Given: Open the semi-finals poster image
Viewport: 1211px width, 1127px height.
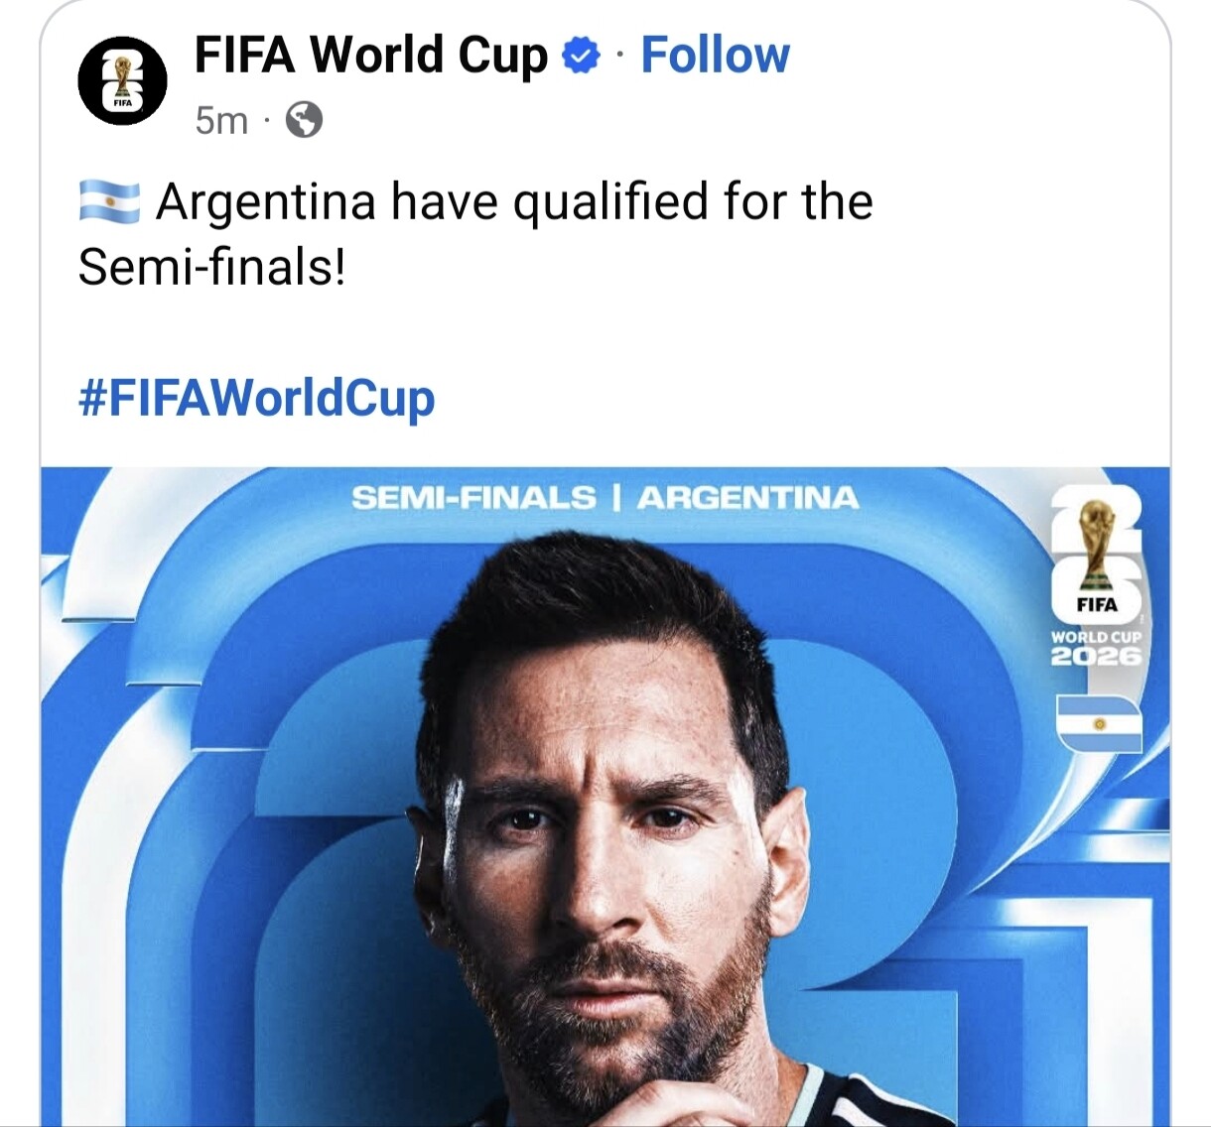Looking at the screenshot, I should [605, 797].
